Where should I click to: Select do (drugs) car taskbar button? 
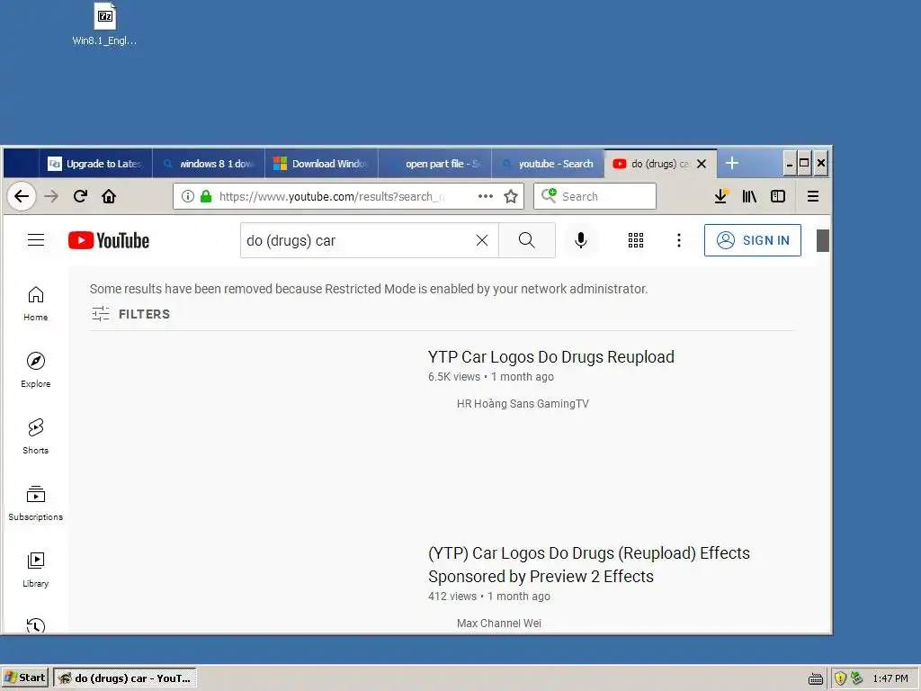[x=124, y=678]
